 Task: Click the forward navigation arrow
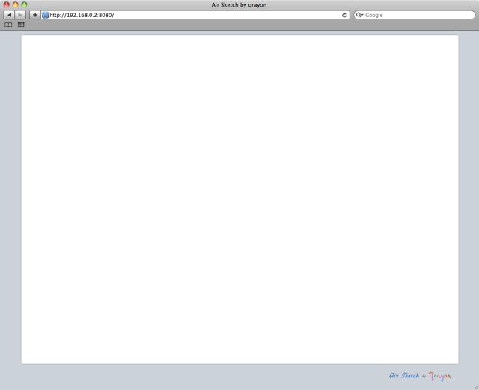(20, 15)
